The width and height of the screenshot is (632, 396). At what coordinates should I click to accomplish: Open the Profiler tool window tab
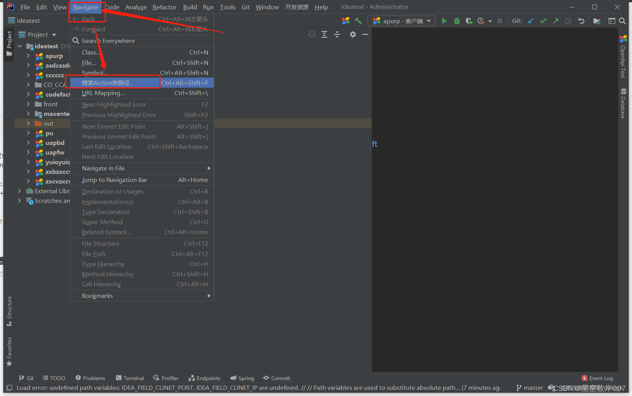pos(166,378)
